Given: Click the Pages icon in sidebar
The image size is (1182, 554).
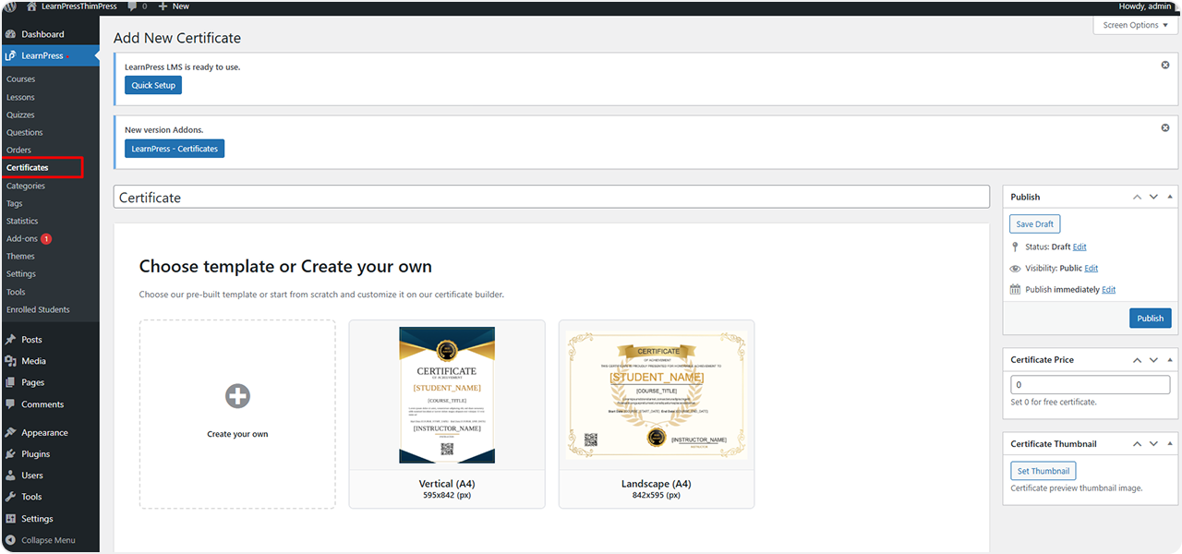Looking at the screenshot, I should 10,382.
